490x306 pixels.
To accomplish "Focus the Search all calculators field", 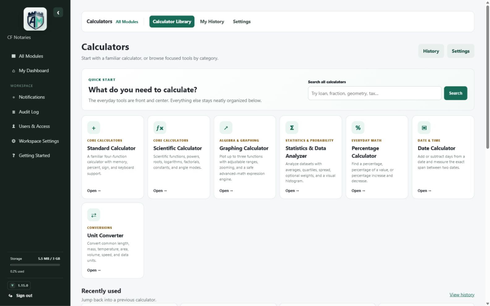I will pyautogui.click(x=375, y=93).
